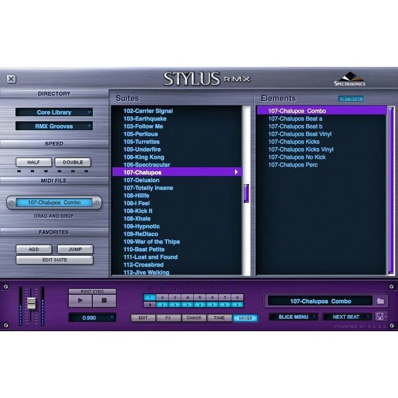Click the master volume fader handle

tap(31, 303)
